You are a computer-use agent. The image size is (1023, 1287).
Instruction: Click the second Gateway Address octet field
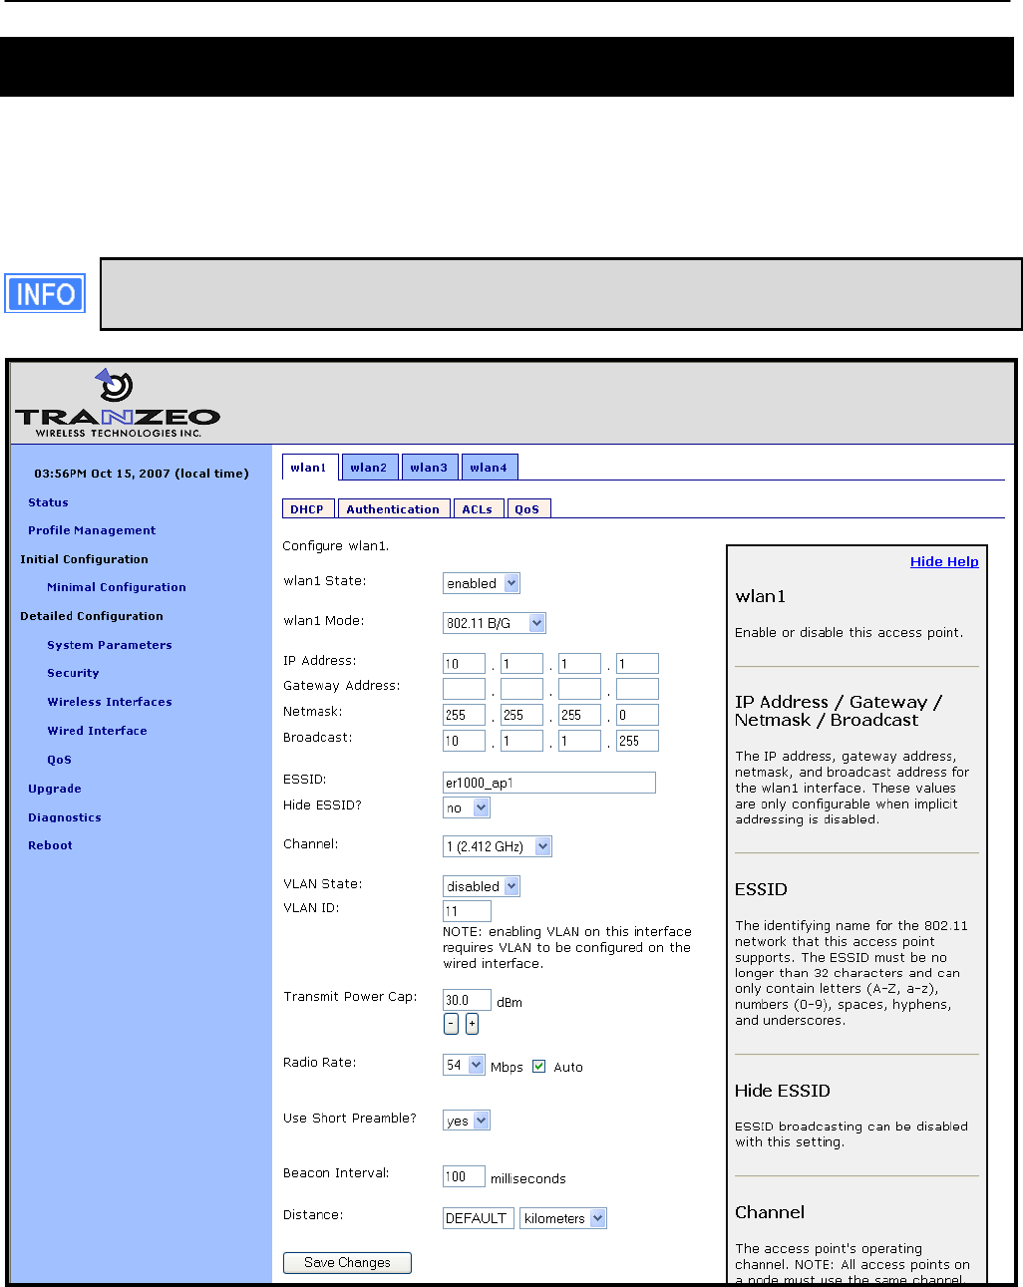point(521,689)
